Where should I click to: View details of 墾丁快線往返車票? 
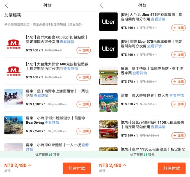pos(139,73)
